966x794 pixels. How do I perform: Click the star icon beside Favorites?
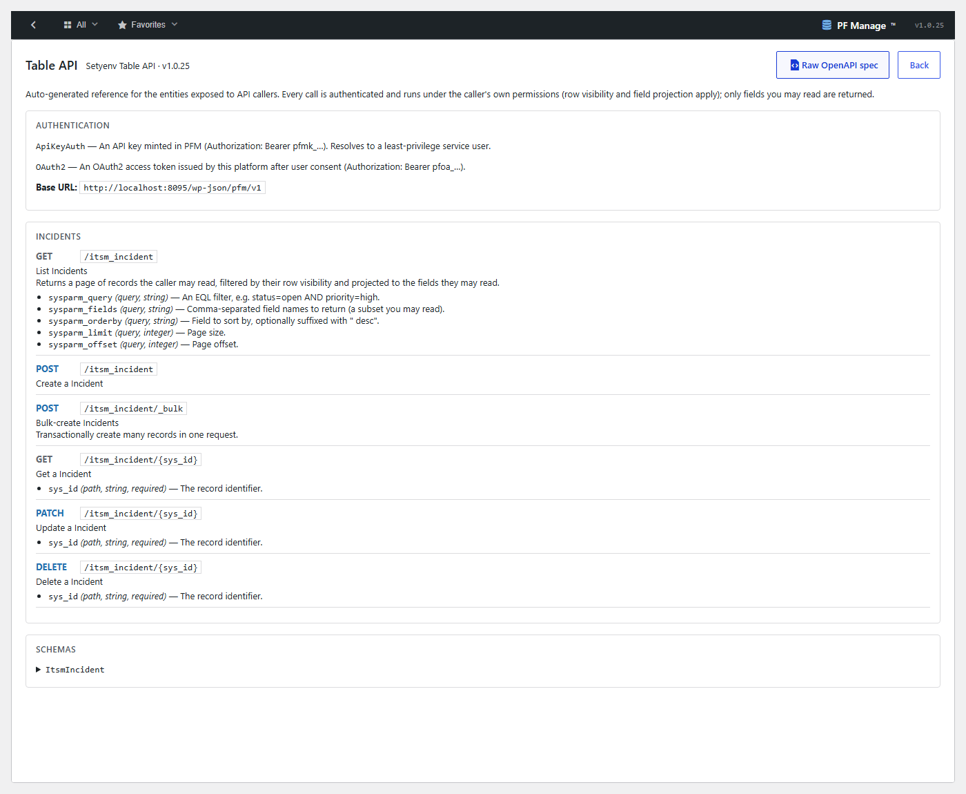point(122,25)
